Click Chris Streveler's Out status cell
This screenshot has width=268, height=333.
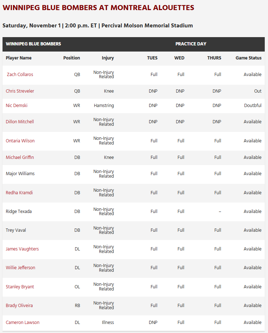(x=258, y=91)
